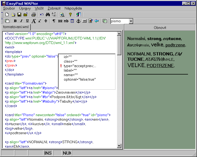Maximize the EasyPad WAPtor window
Viewport: 197px width, 157px height.
click(x=189, y=3)
